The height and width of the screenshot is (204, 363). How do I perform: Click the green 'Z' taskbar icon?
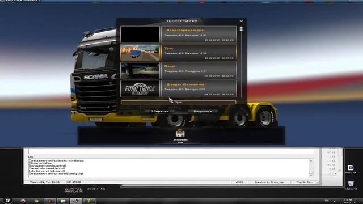[90, 201]
